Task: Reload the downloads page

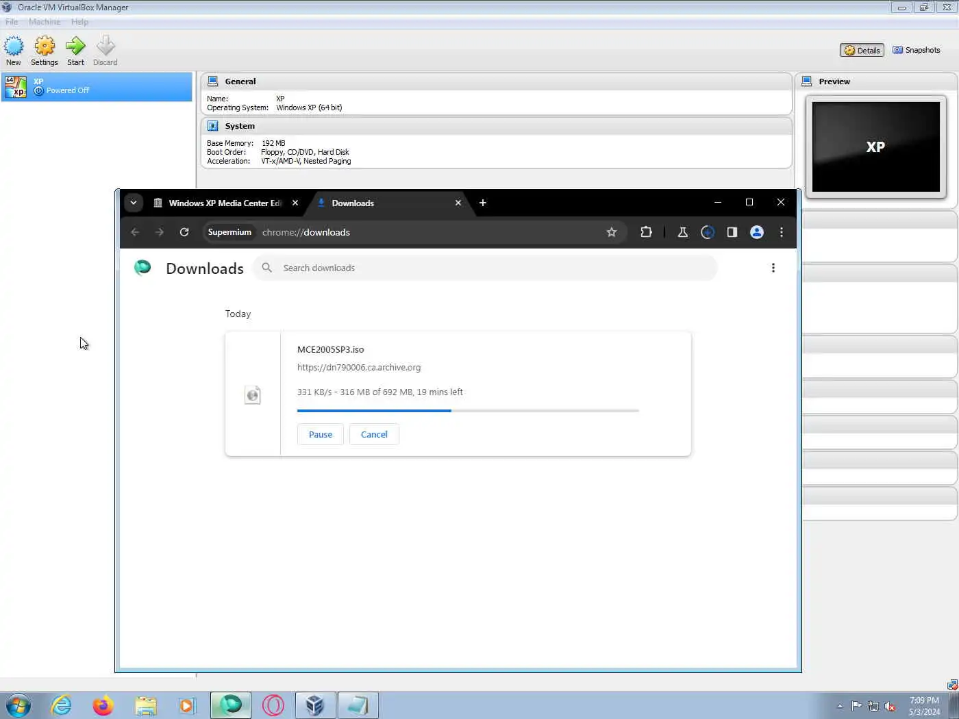Action: coord(184,232)
